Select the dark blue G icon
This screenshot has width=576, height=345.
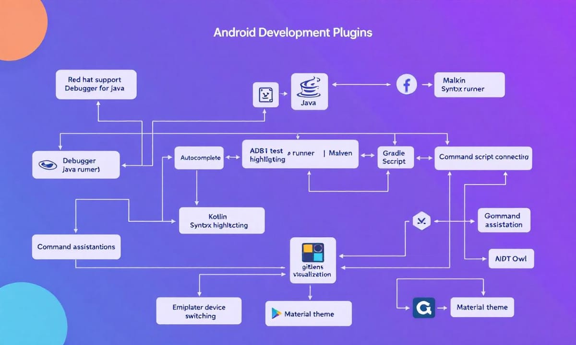click(423, 308)
